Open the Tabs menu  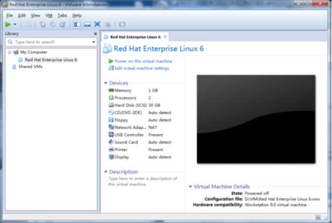[62, 16]
